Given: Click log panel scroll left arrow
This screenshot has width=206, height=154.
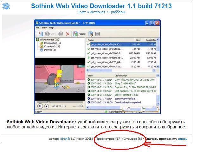Looking at the screenshot, I should 88,108.
